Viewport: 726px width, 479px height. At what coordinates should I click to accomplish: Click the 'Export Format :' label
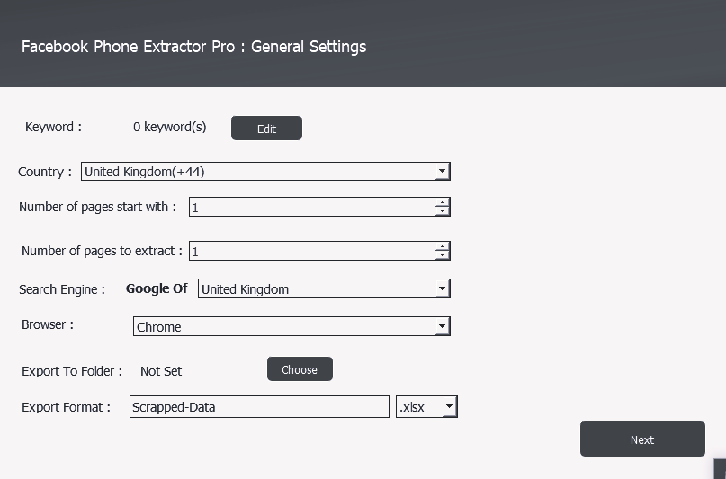click(66, 407)
